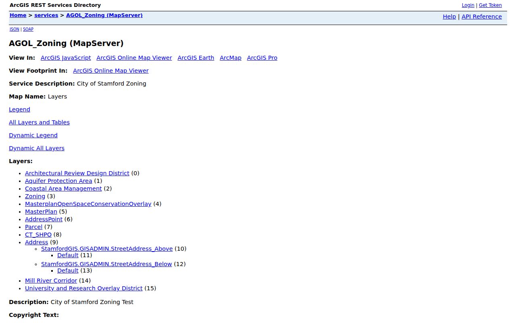Image resolution: width=516 pixels, height=323 pixels.
Task: Open the service in ArcGIS Pro
Action: tap(262, 58)
